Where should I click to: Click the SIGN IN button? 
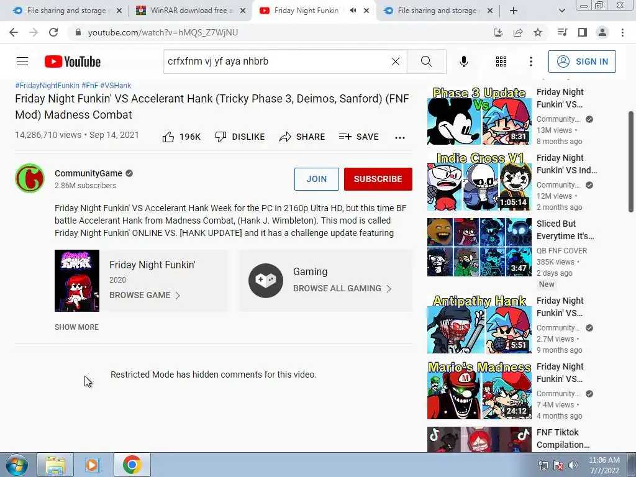[582, 61]
